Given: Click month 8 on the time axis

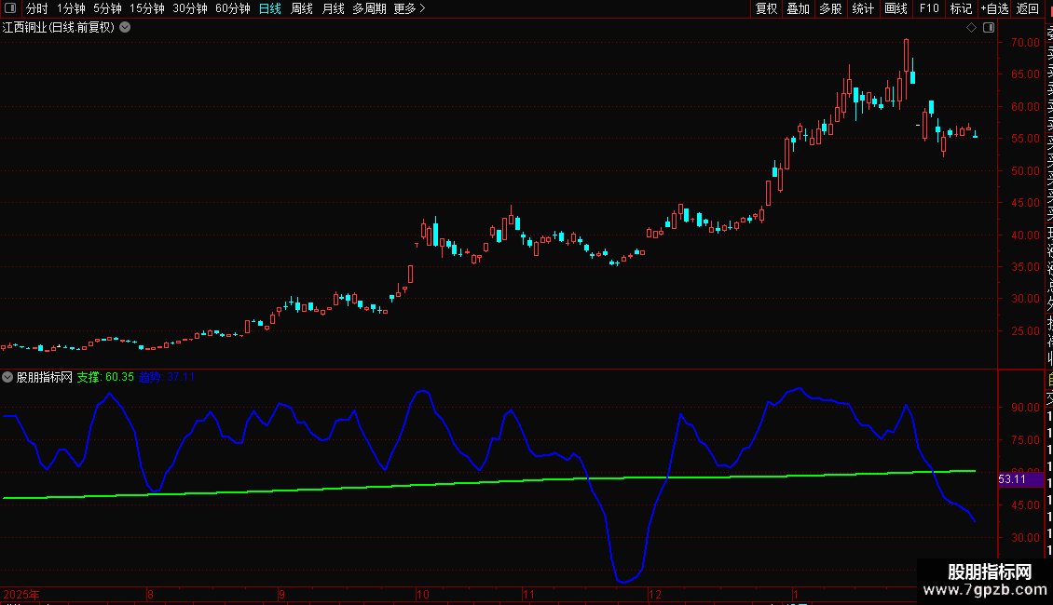Looking at the screenshot, I should click(x=150, y=594).
